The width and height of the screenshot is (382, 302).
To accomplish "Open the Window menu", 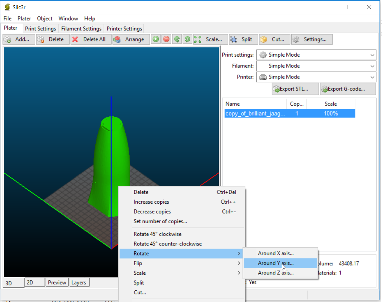I will 68,18.
